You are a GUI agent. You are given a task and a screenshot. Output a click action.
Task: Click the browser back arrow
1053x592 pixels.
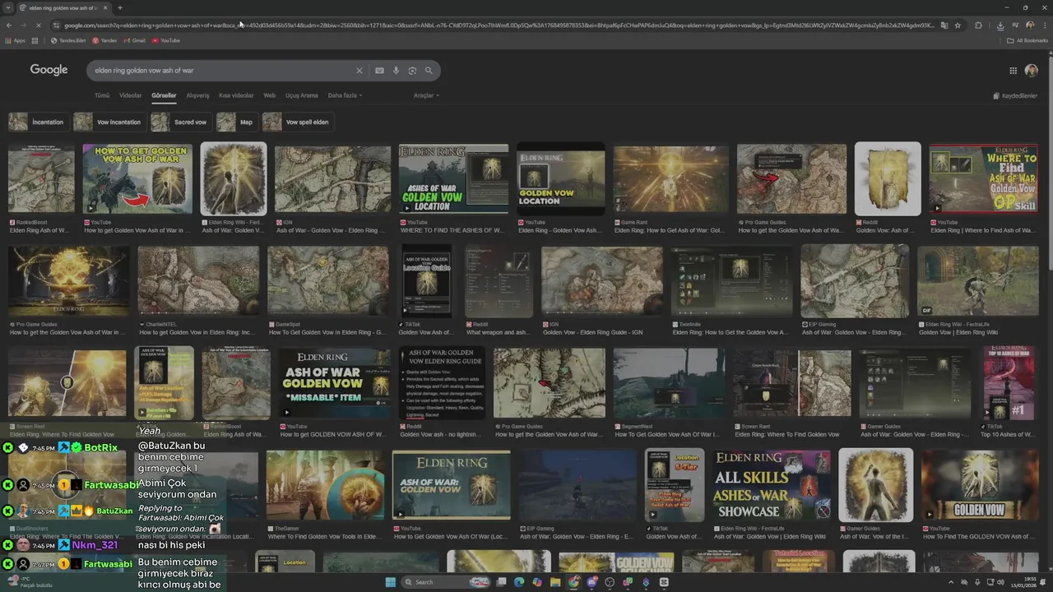(x=8, y=25)
